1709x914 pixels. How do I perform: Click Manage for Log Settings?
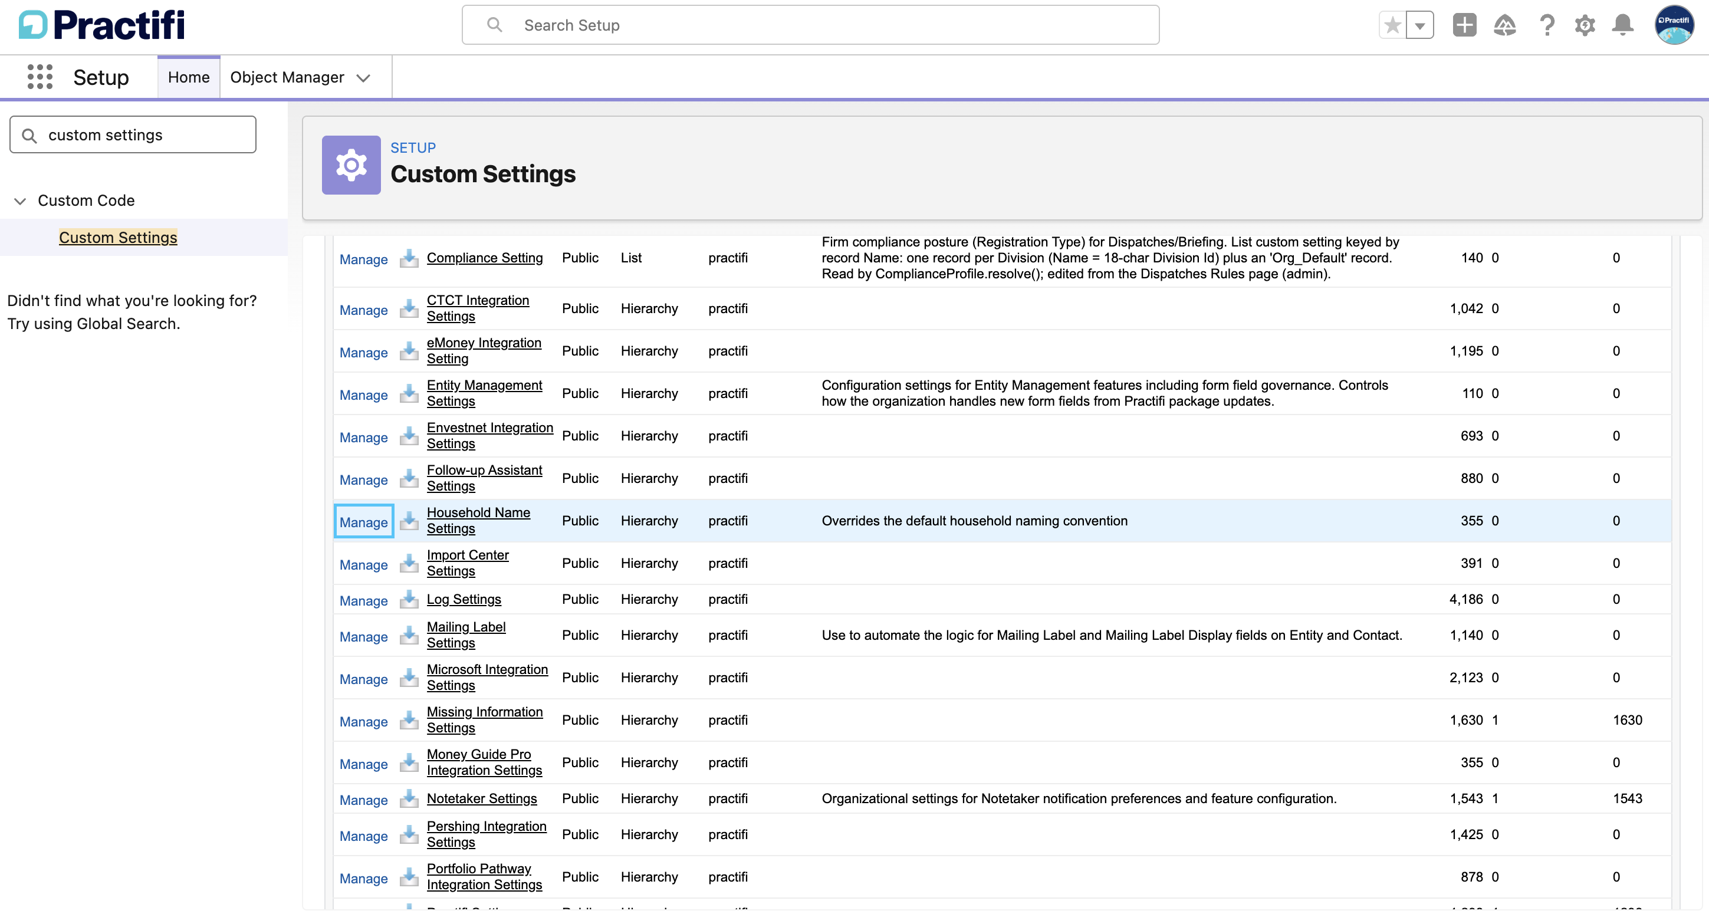tap(363, 600)
